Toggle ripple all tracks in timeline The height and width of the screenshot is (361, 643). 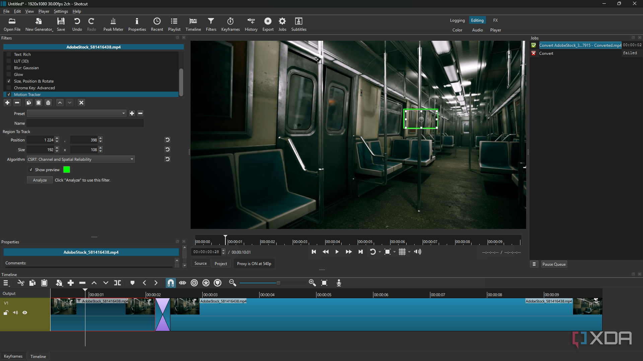pyautogui.click(x=206, y=283)
